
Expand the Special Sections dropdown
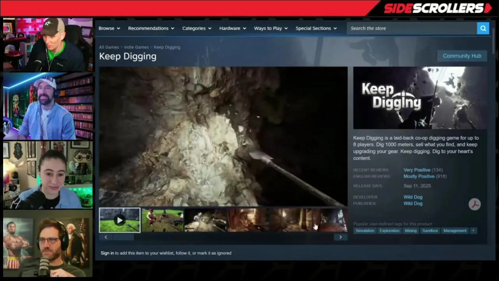coord(316,28)
